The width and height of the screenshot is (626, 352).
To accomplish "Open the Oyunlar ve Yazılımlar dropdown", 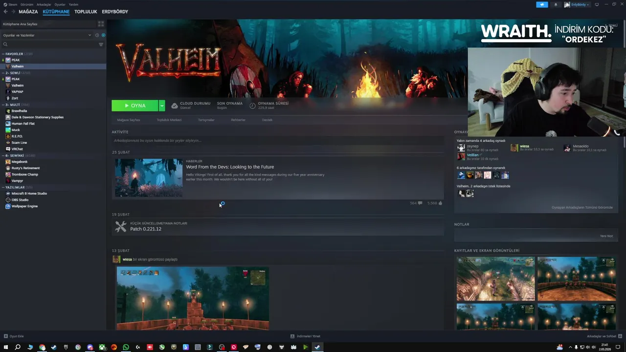I will point(47,35).
